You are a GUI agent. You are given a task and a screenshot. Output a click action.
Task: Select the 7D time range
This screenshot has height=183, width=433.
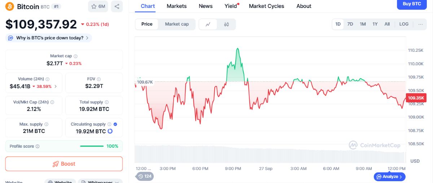point(350,24)
